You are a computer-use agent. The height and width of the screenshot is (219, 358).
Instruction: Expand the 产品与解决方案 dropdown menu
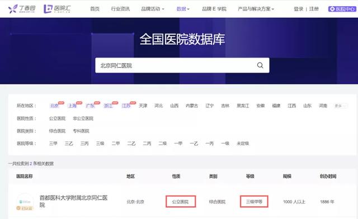[256, 9]
